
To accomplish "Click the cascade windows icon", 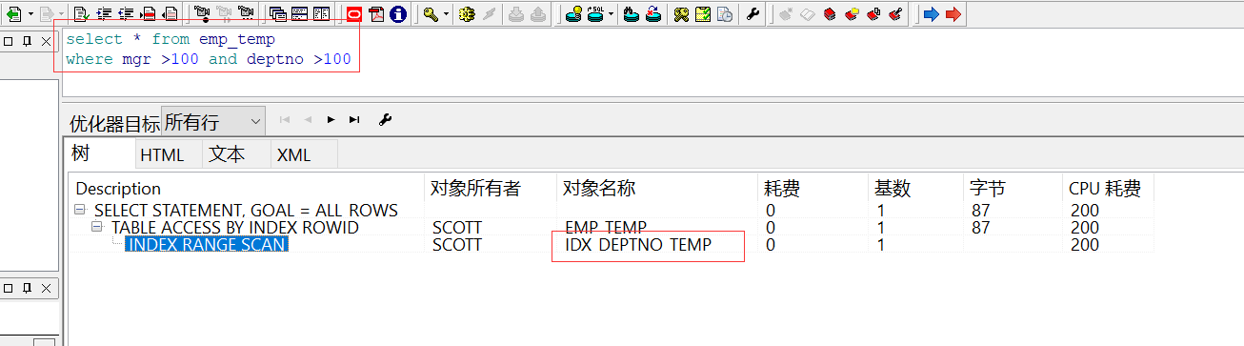I will point(278,14).
